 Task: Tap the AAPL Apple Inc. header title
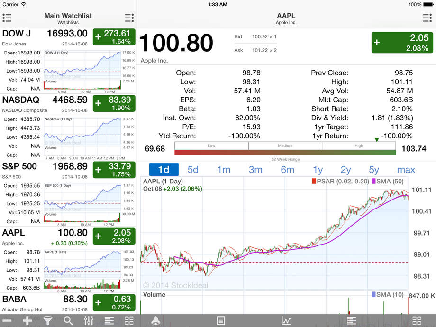pyautogui.click(x=286, y=18)
